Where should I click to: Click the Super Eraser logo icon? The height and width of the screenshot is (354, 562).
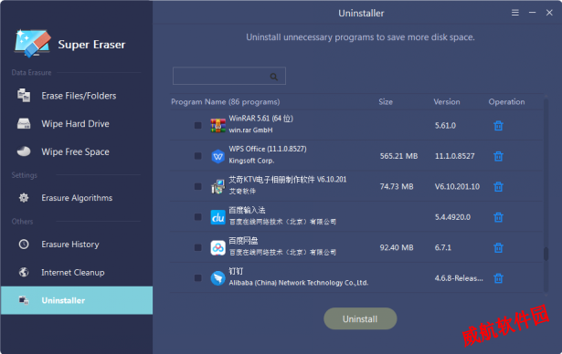32,43
